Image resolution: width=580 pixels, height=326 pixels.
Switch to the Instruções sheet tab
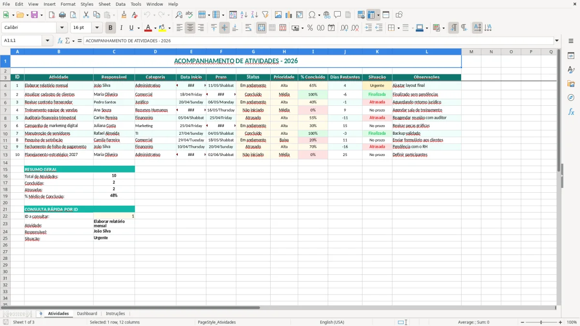coord(116,313)
